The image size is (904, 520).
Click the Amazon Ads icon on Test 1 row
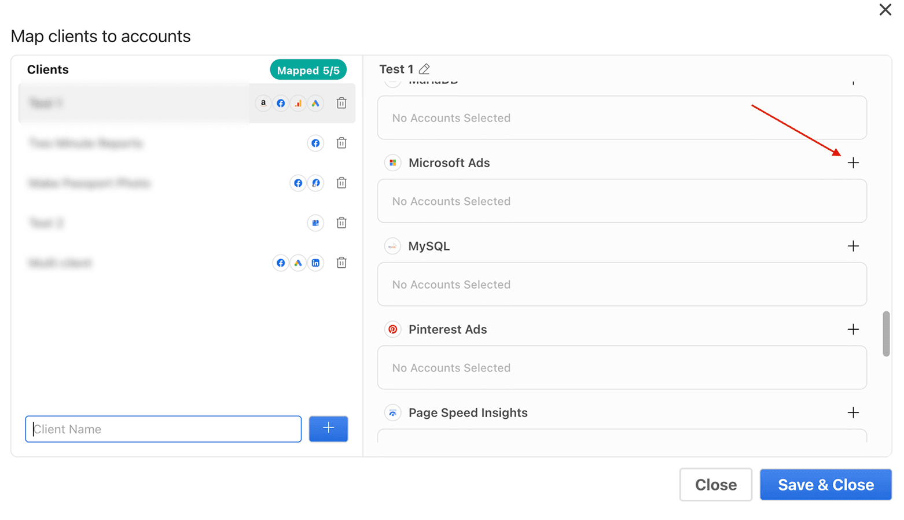tap(263, 103)
